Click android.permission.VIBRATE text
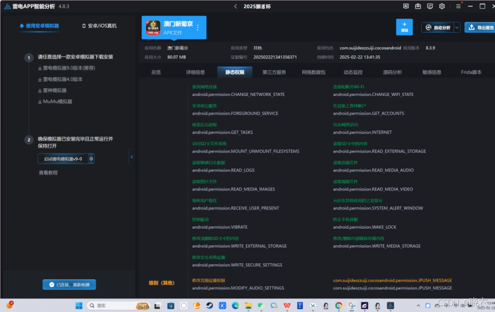Viewport: 495px width, 312px height. click(x=219, y=227)
